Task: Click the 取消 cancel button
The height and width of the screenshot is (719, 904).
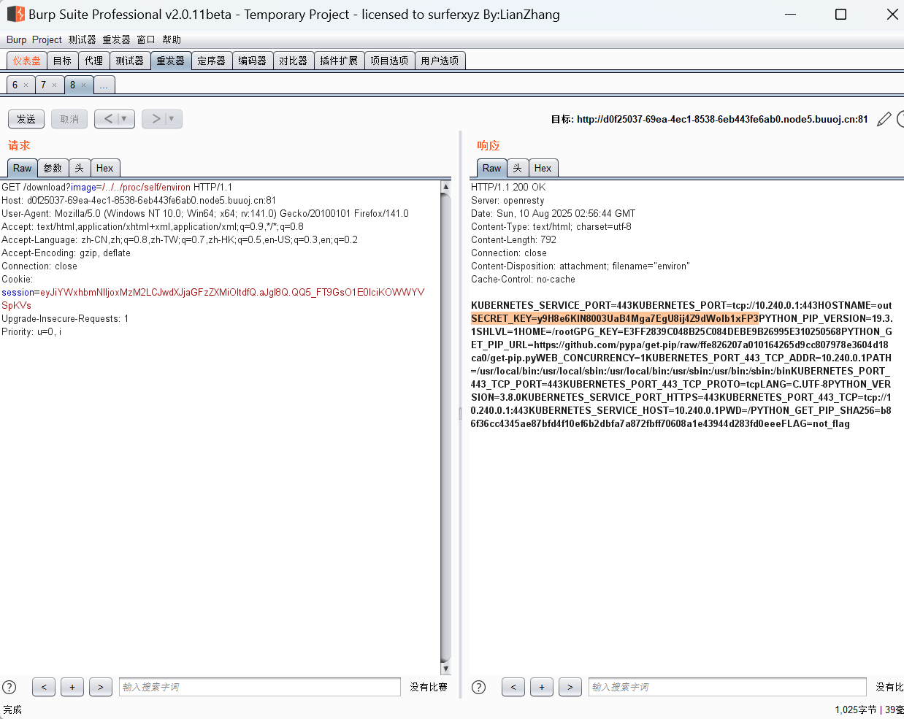Action: click(69, 119)
